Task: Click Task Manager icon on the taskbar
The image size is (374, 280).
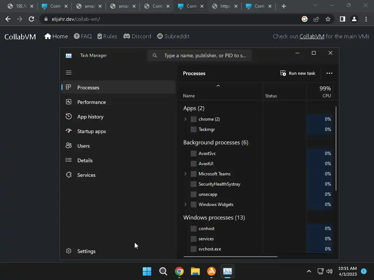Action: (x=227, y=271)
